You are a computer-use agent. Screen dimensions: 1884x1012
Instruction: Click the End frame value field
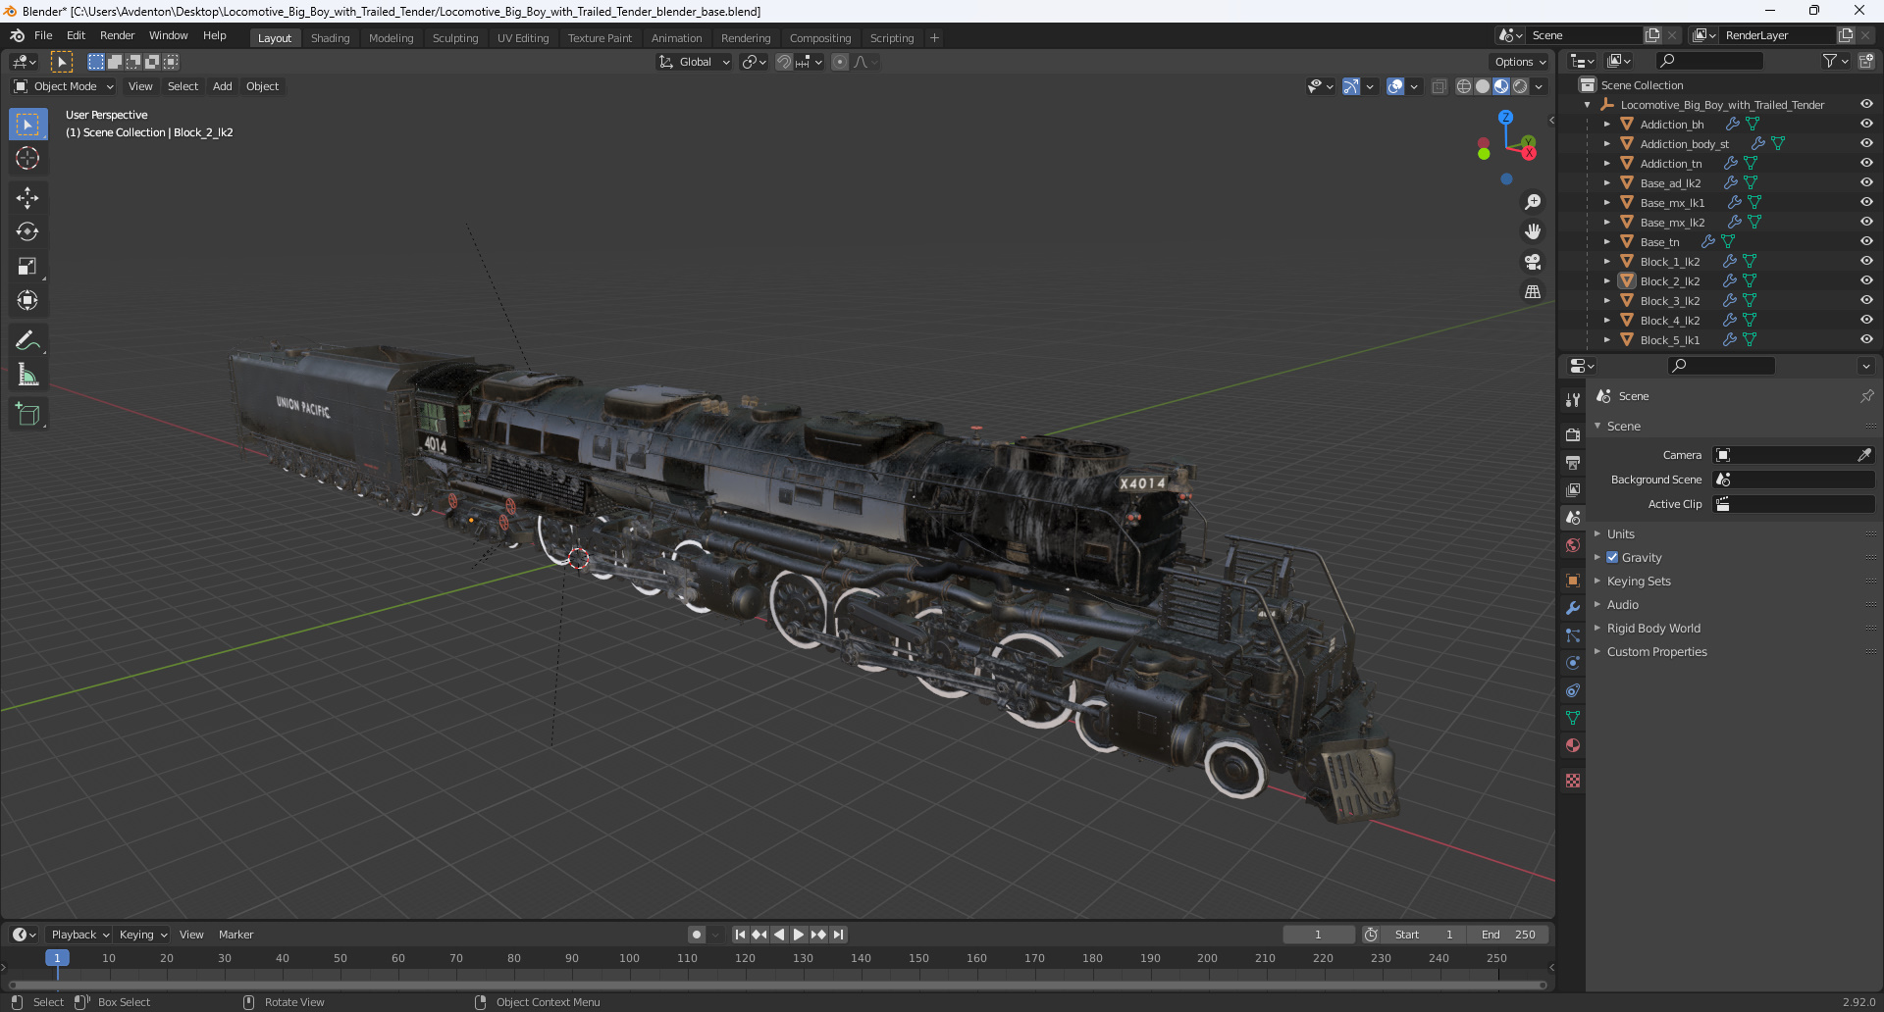pos(1508,935)
